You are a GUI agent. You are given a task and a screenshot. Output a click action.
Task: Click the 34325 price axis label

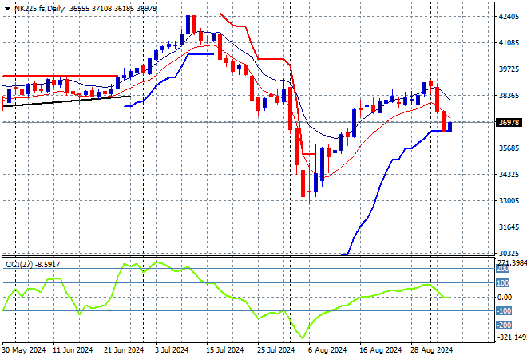(x=509, y=174)
